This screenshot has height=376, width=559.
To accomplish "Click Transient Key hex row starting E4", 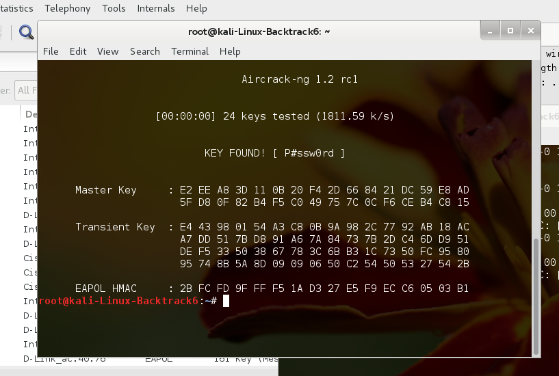I will click(324, 227).
